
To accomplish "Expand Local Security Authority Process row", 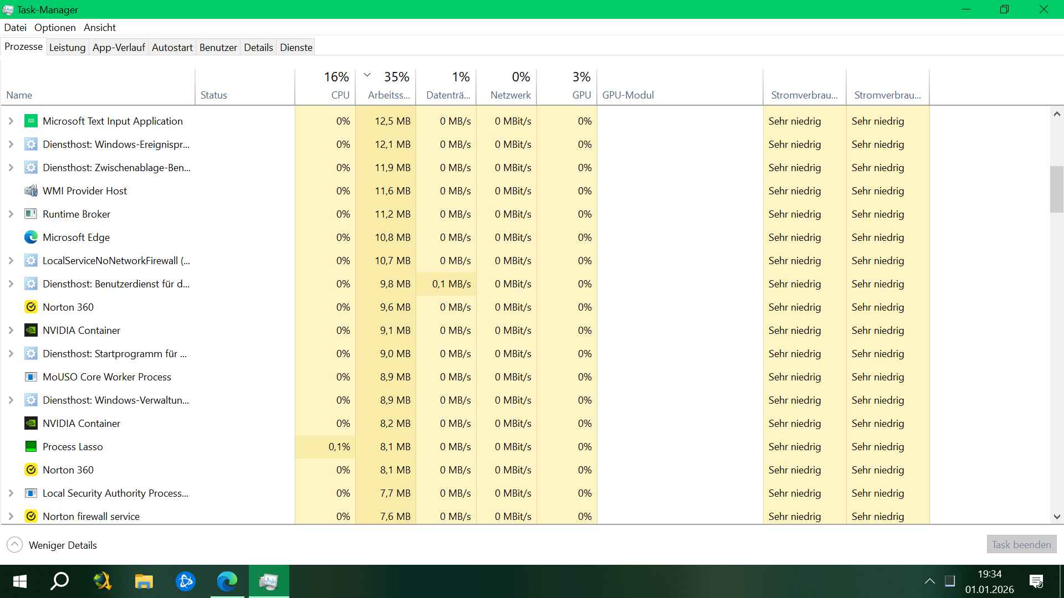I will [x=11, y=493].
